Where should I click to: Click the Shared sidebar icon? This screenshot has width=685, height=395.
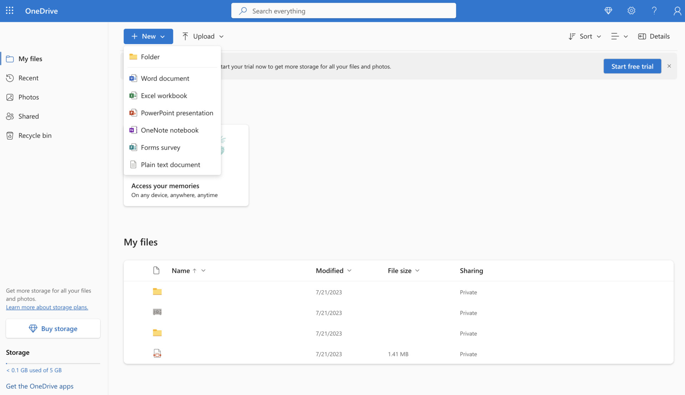coord(10,116)
